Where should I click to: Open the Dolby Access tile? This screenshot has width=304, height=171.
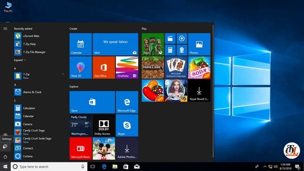pos(104,125)
